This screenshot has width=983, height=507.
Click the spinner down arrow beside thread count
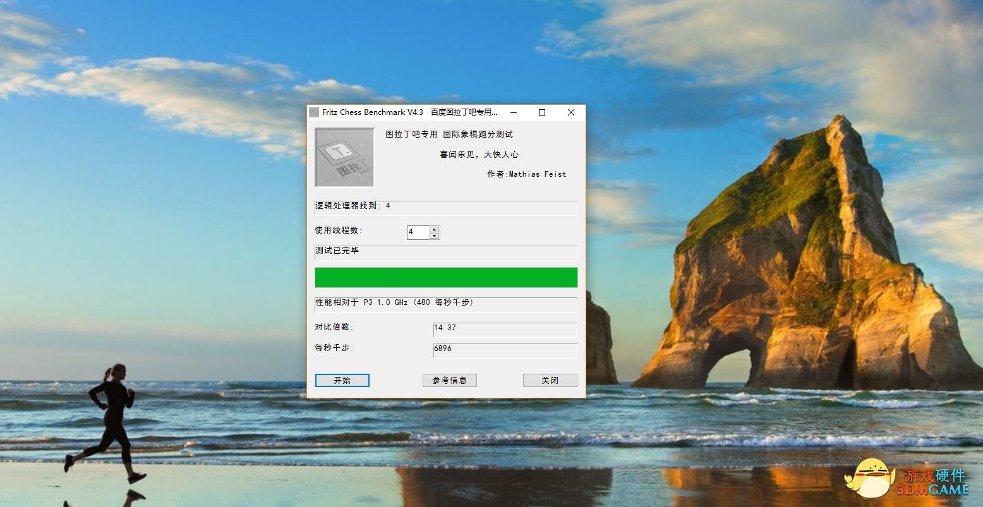point(435,236)
